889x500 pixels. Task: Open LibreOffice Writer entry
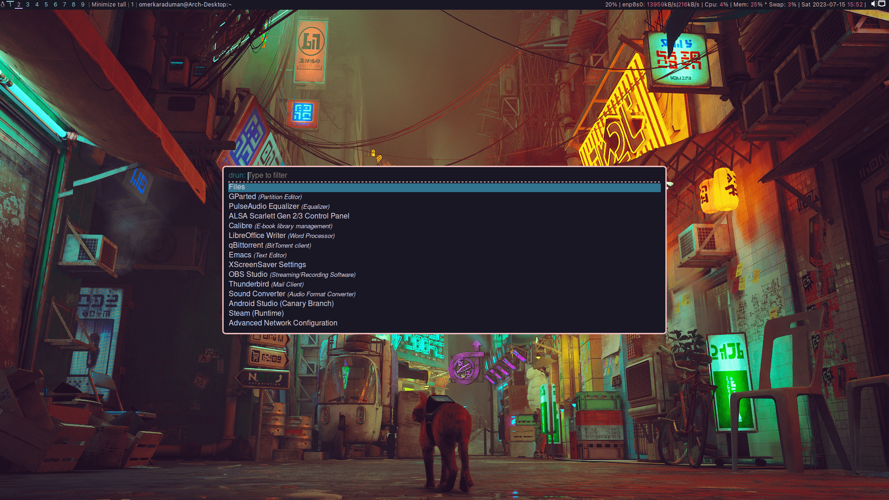pyautogui.click(x=281, y=236)
